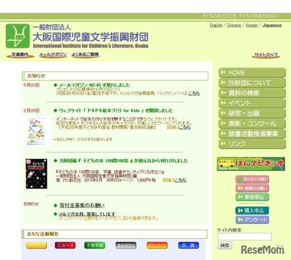This screenshot has height=260, width=291.
Task: Open the 寄付金募集のお願い link
Action: 82,205
